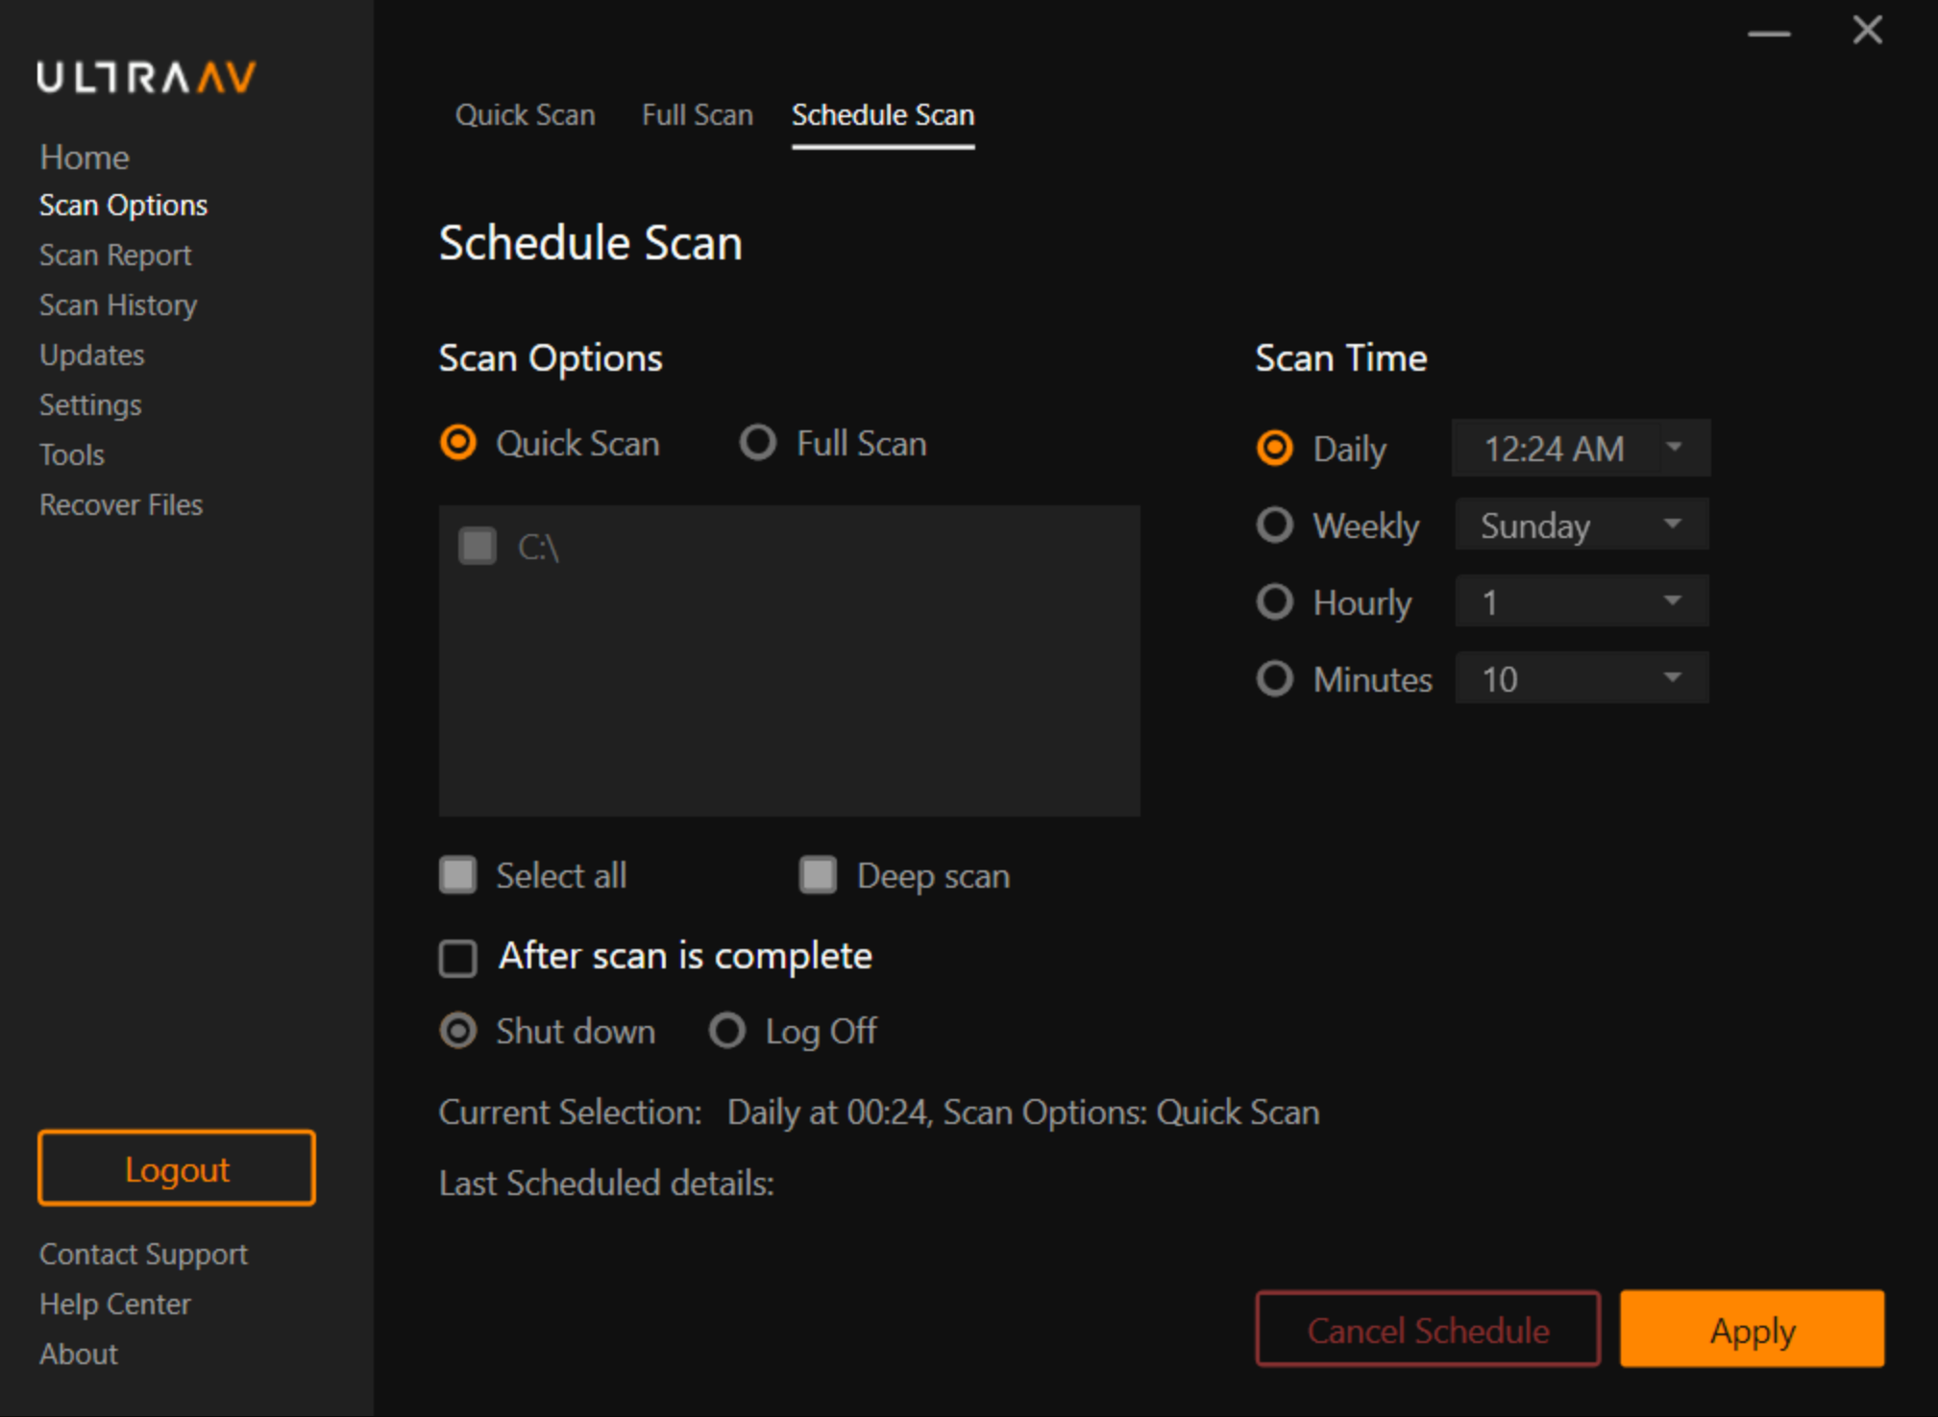Select Hourly scan schedule
The image size is (1938, 1417).
click(x=1275, y=602)
